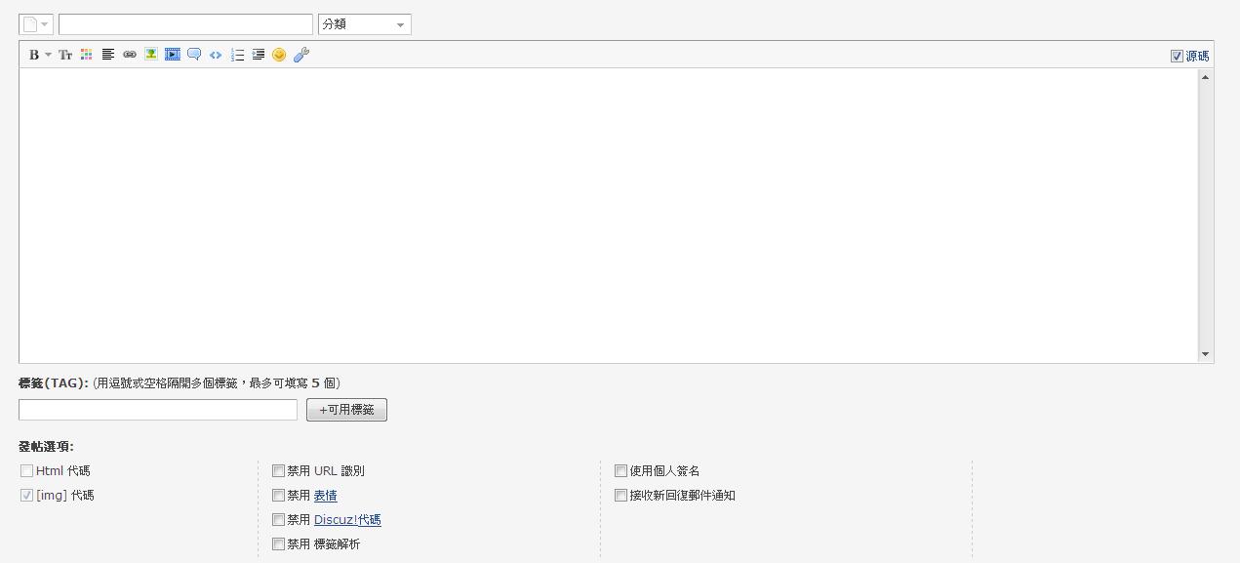This screenshot has width=1240, height=563.
Task: Insert a hyperlink with the chain icon
Action: (130, 55)
